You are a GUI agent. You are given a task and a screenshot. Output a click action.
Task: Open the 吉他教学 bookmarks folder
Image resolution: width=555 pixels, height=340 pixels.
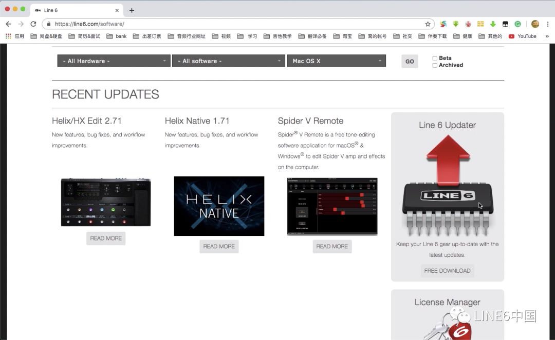pos(277,36)
